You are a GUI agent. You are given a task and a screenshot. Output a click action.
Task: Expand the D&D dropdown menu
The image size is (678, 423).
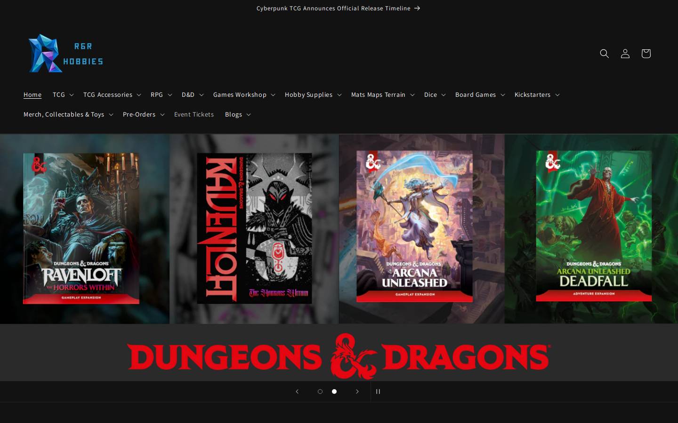pos(193,95)
